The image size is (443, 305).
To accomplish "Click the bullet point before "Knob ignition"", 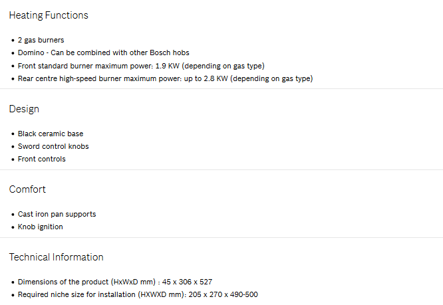I will click(13, 228).
